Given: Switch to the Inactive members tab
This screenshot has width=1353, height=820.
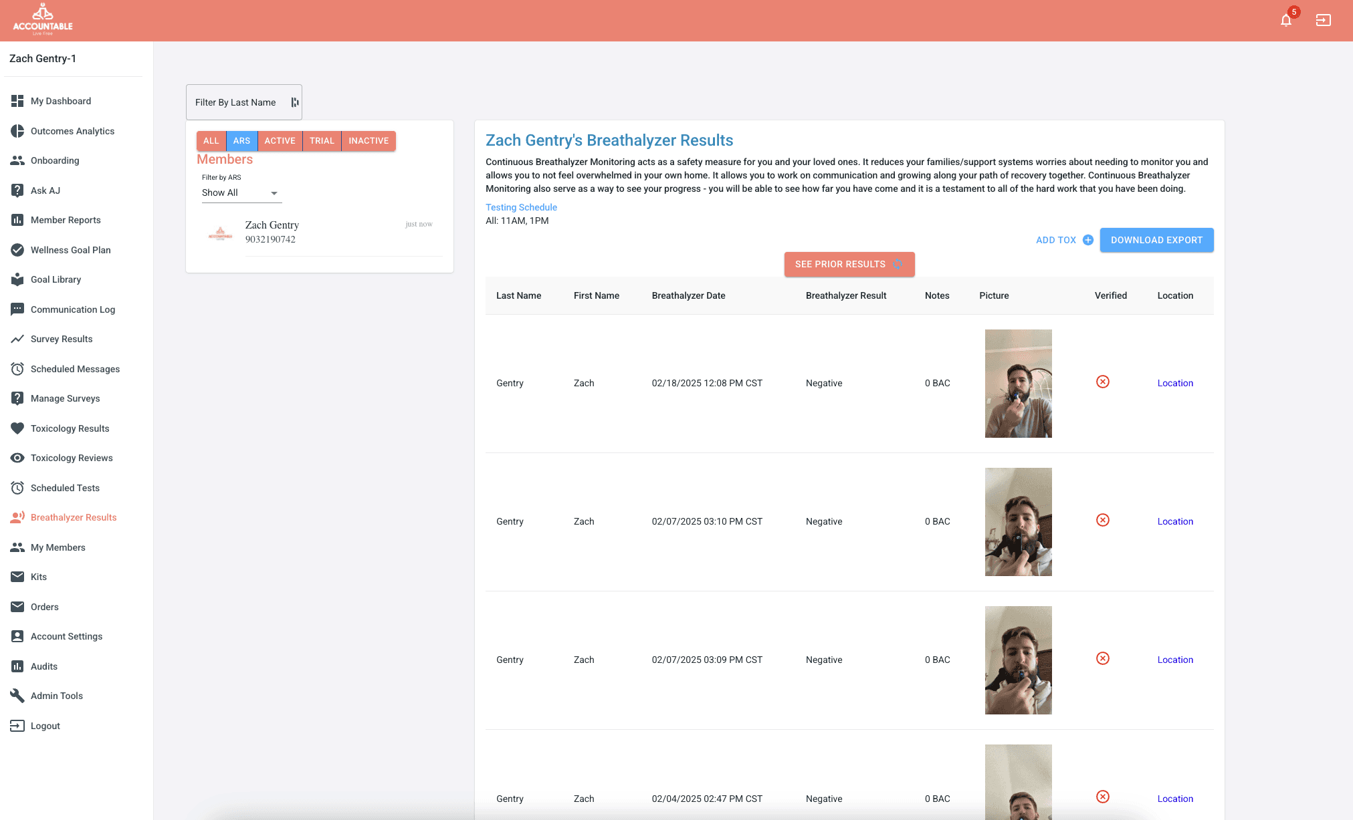Looking at the screenshot, I should click(x=369, y=141).
